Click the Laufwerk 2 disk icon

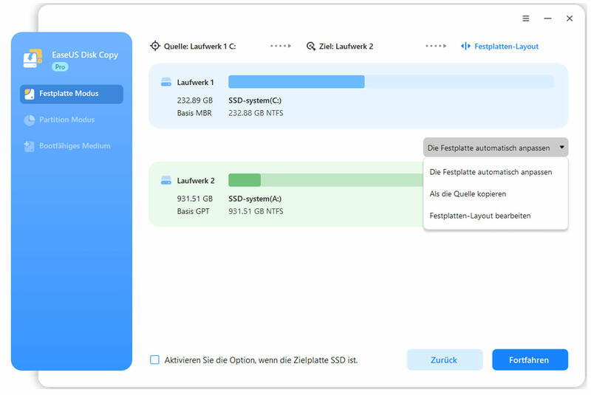166,180
